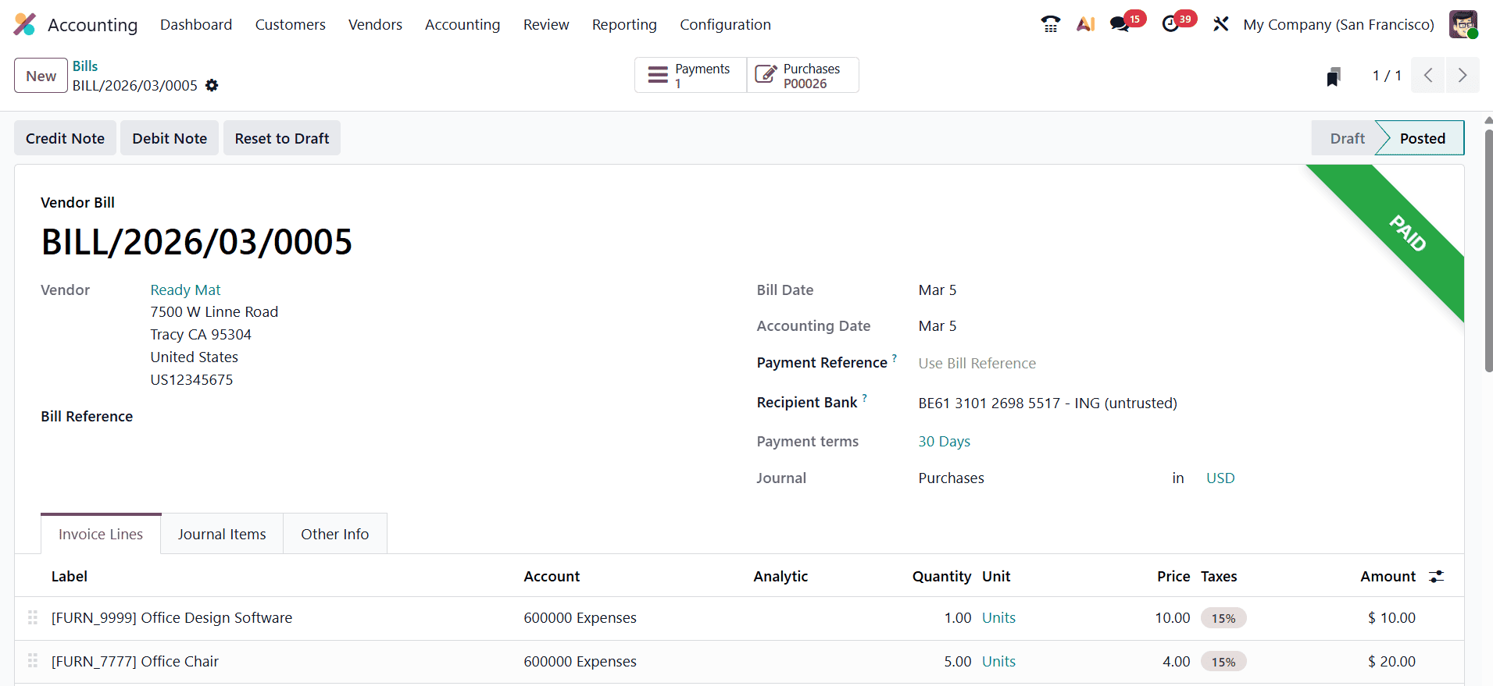Grab handle of Office Chair line
The width and height of the screenshot is (1493, 686).
33,661
